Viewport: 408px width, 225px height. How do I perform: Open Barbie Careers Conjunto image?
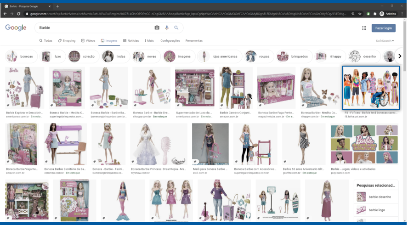(236, 88)
